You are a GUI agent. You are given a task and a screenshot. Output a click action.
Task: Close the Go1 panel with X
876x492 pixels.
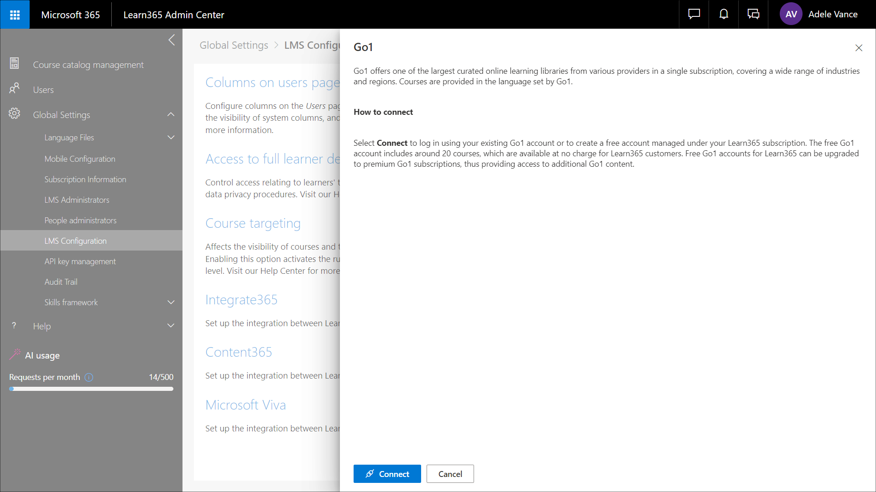[x=858, y=48]
